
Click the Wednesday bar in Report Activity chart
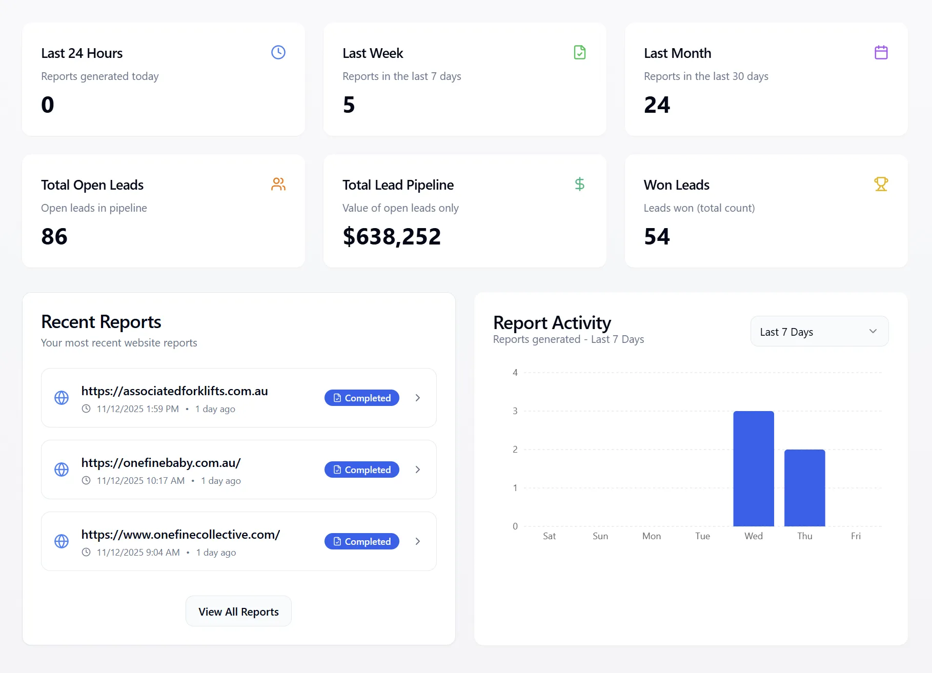tap(753, 468)
